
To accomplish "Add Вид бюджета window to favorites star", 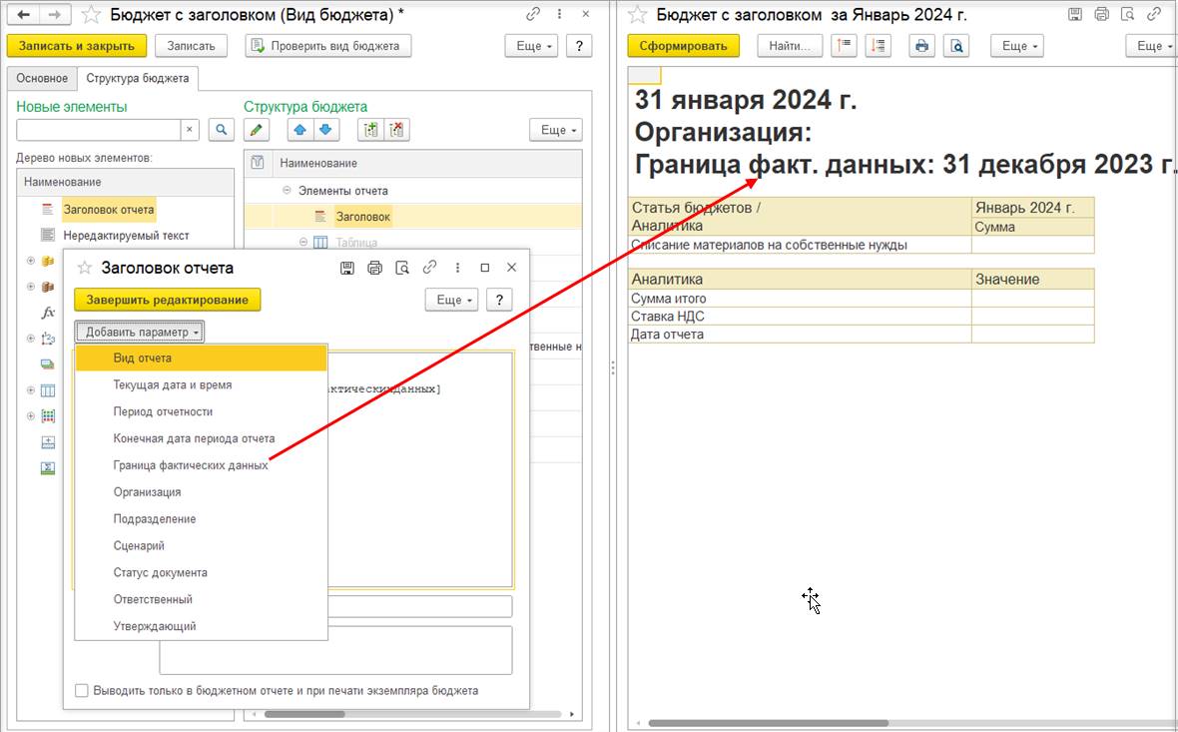I will pyautogui.click(x=91, y=15).
